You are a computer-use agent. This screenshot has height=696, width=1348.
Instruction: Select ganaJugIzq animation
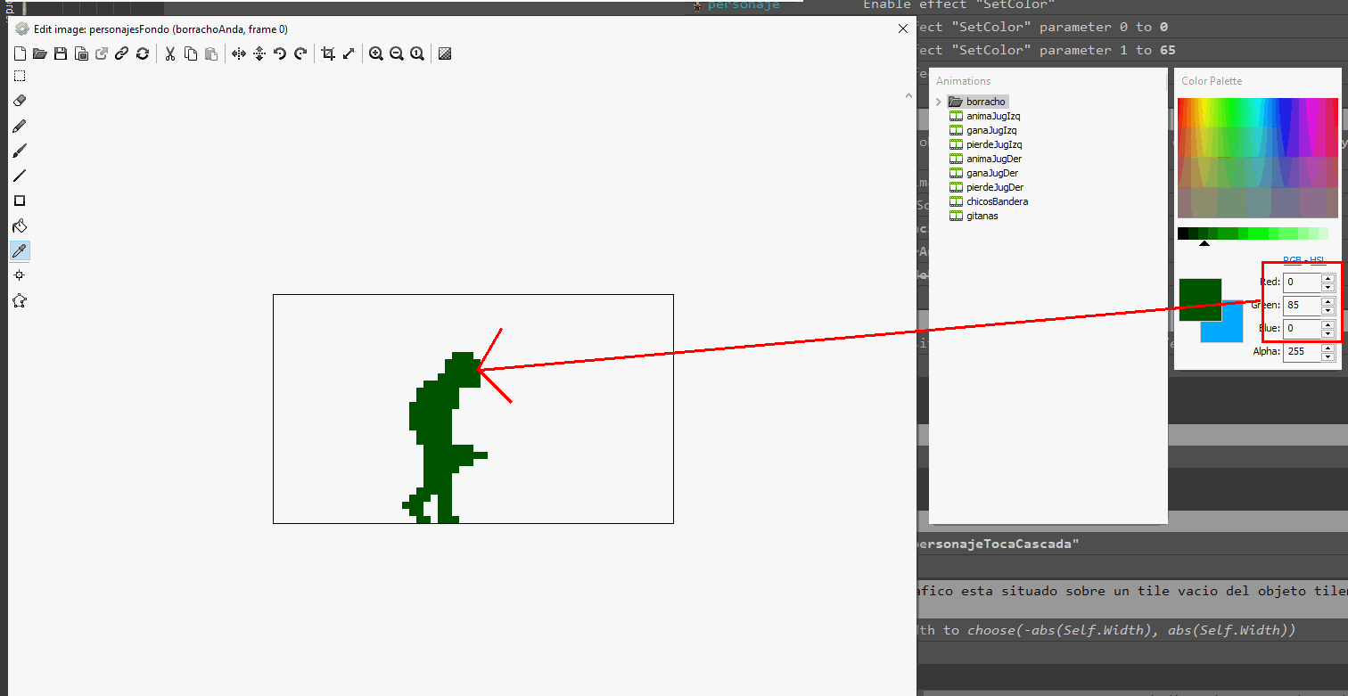[x=985, y=130]
